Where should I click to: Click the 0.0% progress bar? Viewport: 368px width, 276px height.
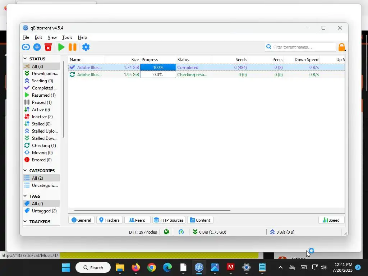[158, 75]
